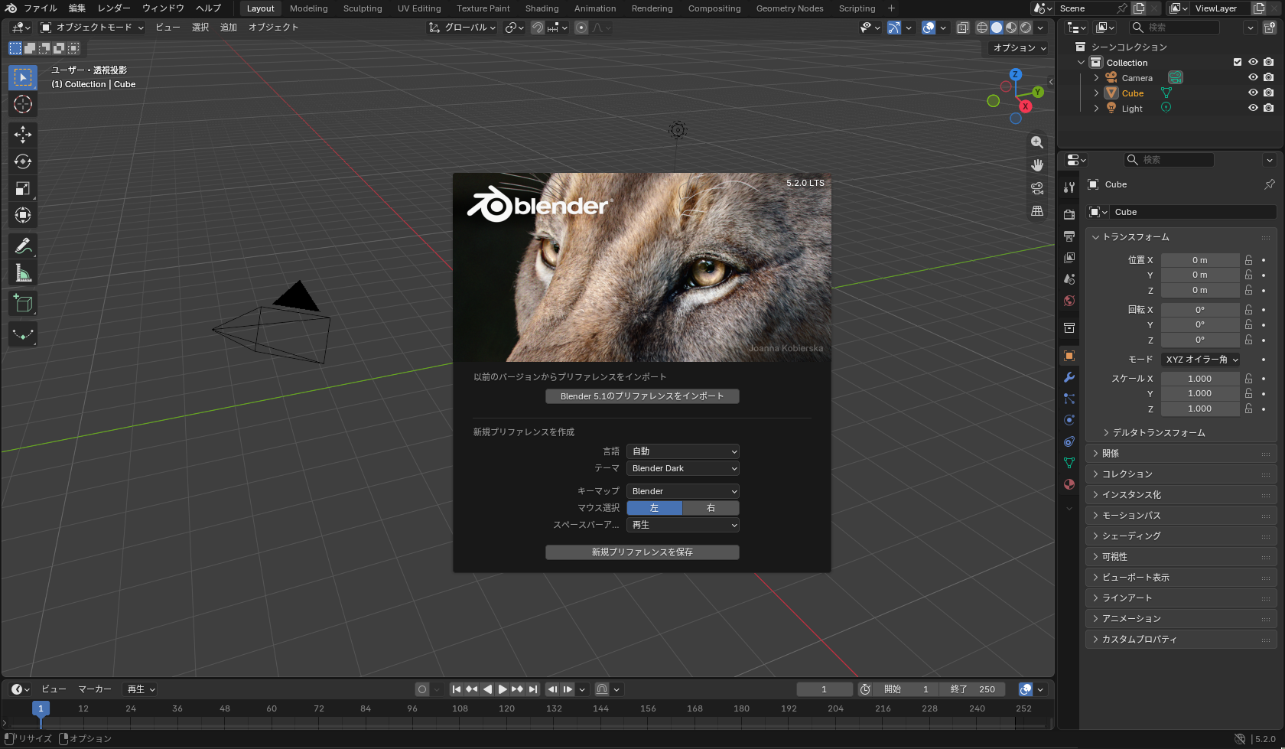1285x749 pixels.
Task: Click the 回転 Z value field
Action: click(x=1200, y=340)
